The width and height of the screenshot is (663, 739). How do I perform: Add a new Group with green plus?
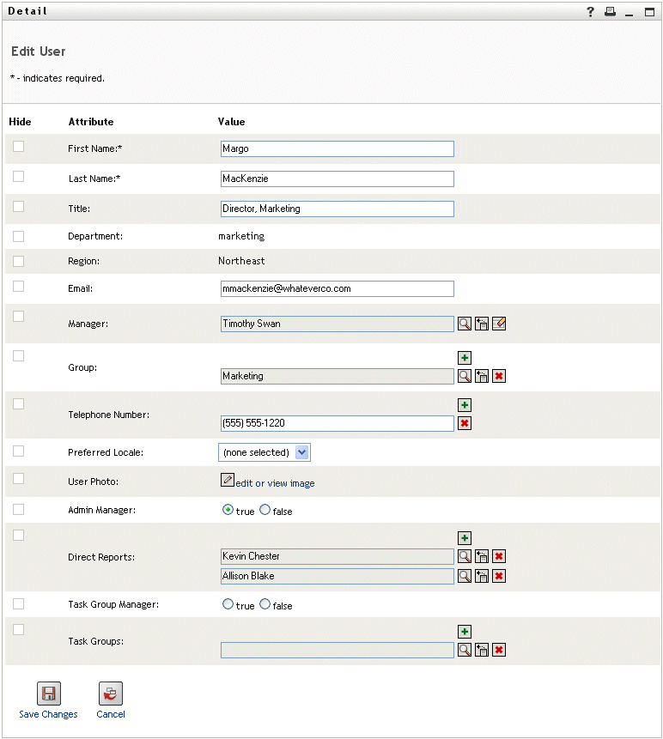(x=465, y=358)
